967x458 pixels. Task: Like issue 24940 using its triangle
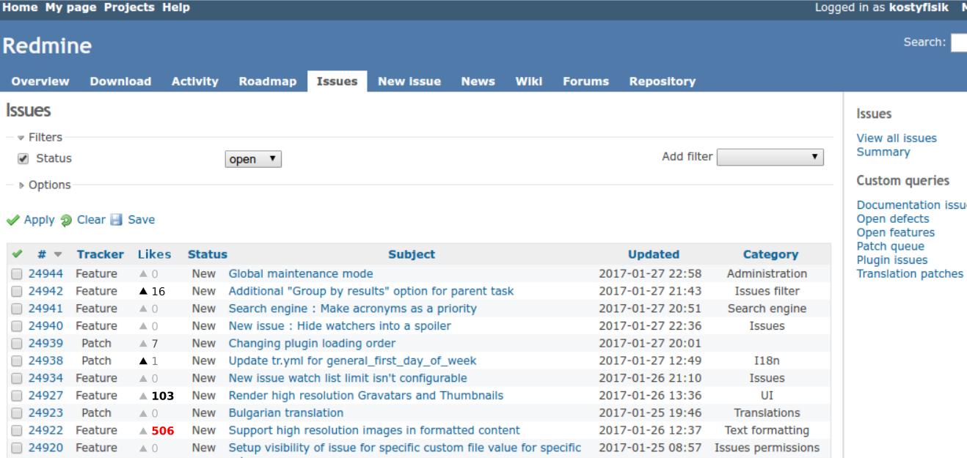tap(143, 326)
